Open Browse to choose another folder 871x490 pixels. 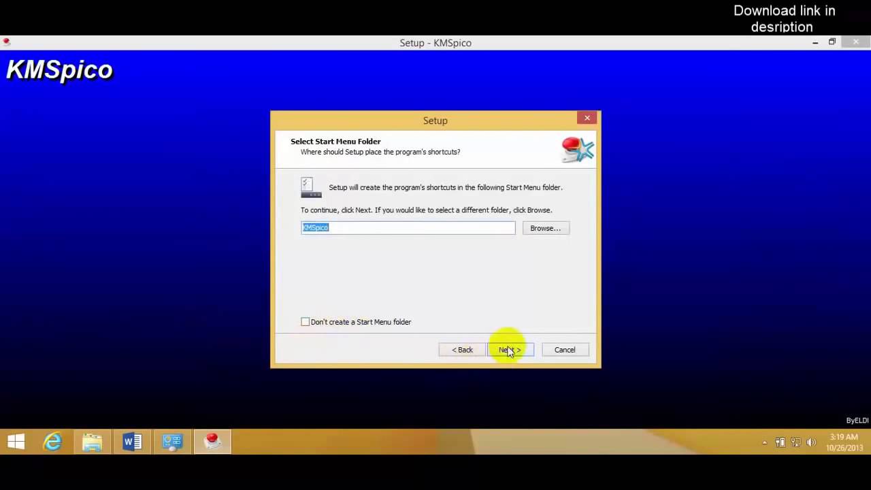[x=546, y=228]
